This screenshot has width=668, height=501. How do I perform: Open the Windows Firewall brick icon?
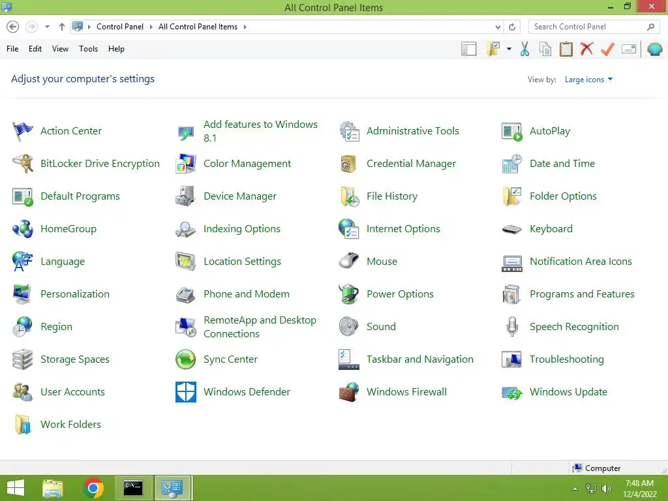349,392
